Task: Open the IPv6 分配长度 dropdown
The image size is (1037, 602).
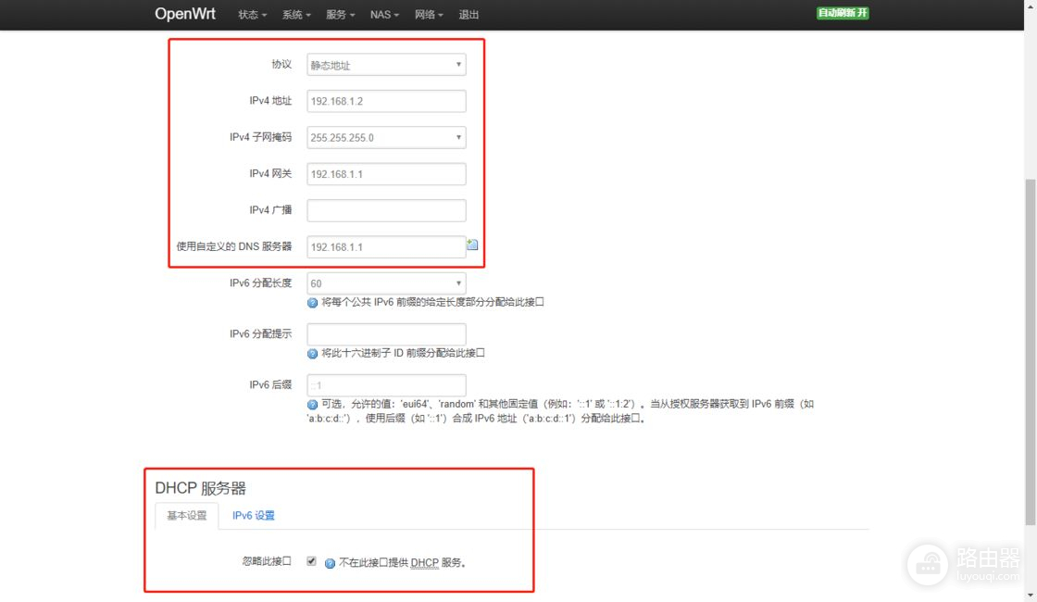Action: (386, 283)
